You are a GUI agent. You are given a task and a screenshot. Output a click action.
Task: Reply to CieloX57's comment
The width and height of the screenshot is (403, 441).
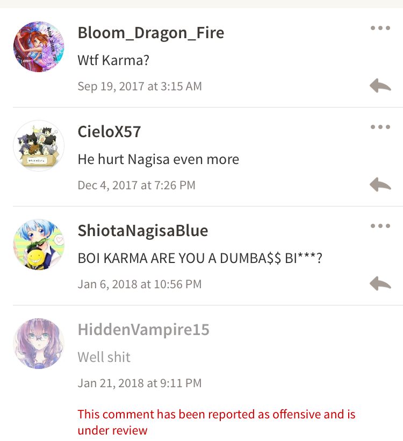[380, 185]
